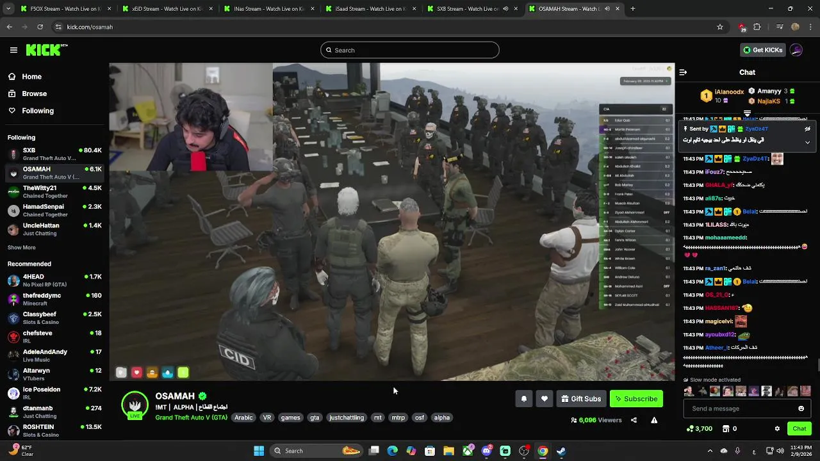Open Ice Poseidon recommended channel
This screenshot has height=461, width=820.
[x=54, y=393]
